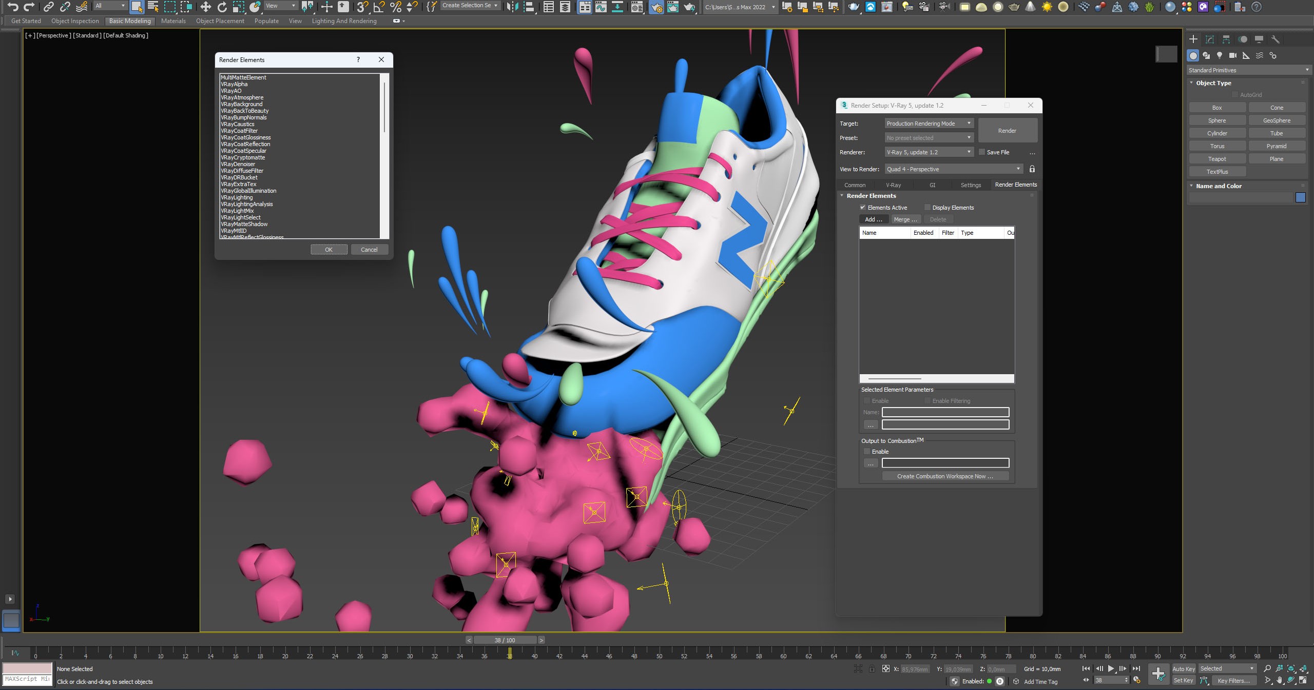
Task: Click Merge ... button
Action: pos(905,219)
